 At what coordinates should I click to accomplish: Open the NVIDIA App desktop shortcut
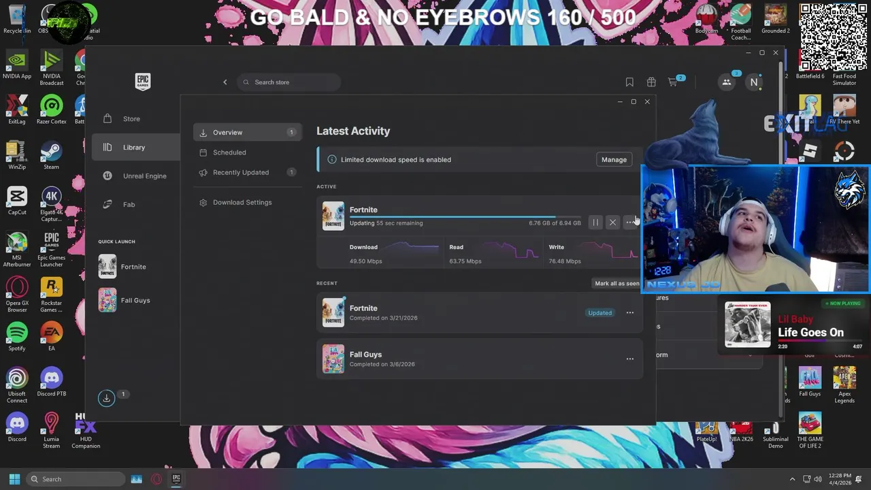17,65
